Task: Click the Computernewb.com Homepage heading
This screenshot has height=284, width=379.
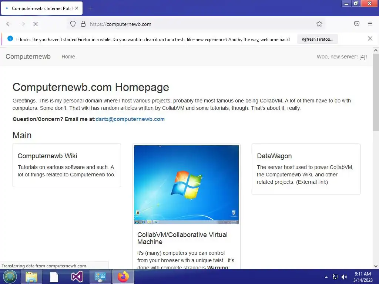Action: [x=91, y=87]
